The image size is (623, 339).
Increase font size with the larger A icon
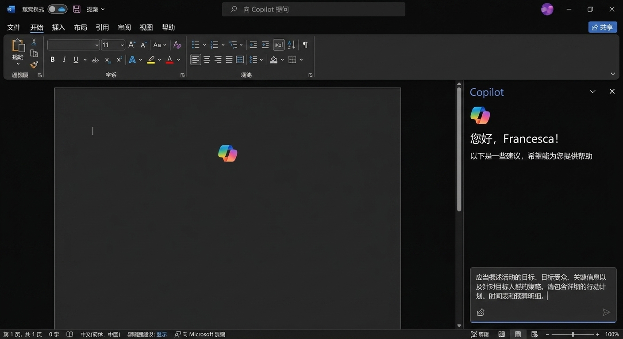131,45
